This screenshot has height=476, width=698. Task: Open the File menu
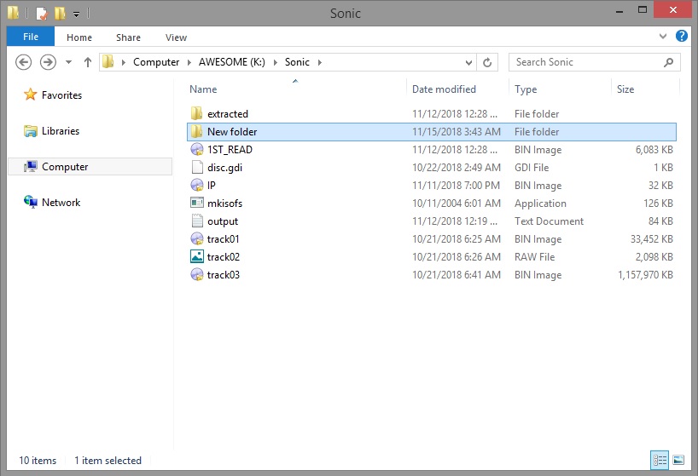pos(31,37)
